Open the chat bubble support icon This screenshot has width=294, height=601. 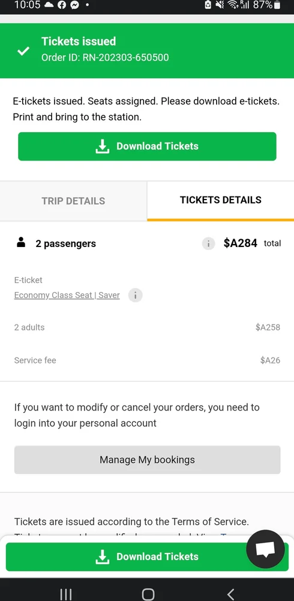click(265, 549)
